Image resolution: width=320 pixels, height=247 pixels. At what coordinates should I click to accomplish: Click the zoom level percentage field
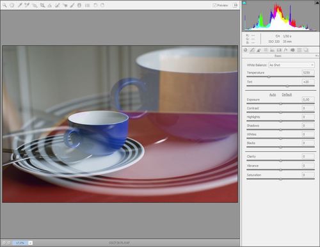(20, 243)
